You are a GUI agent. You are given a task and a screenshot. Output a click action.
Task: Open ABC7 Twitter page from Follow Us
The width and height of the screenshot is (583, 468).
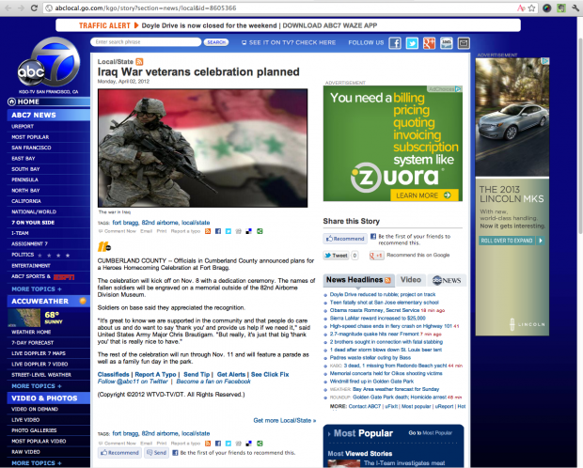coord(412,43)
